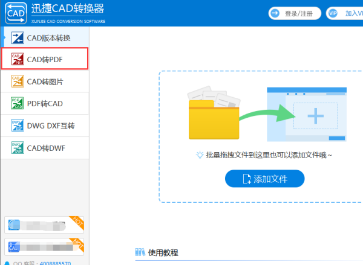This screenshot has width=363, height=265.
Task: Click the QQ客服 bell icon
Action: [7, 263]
